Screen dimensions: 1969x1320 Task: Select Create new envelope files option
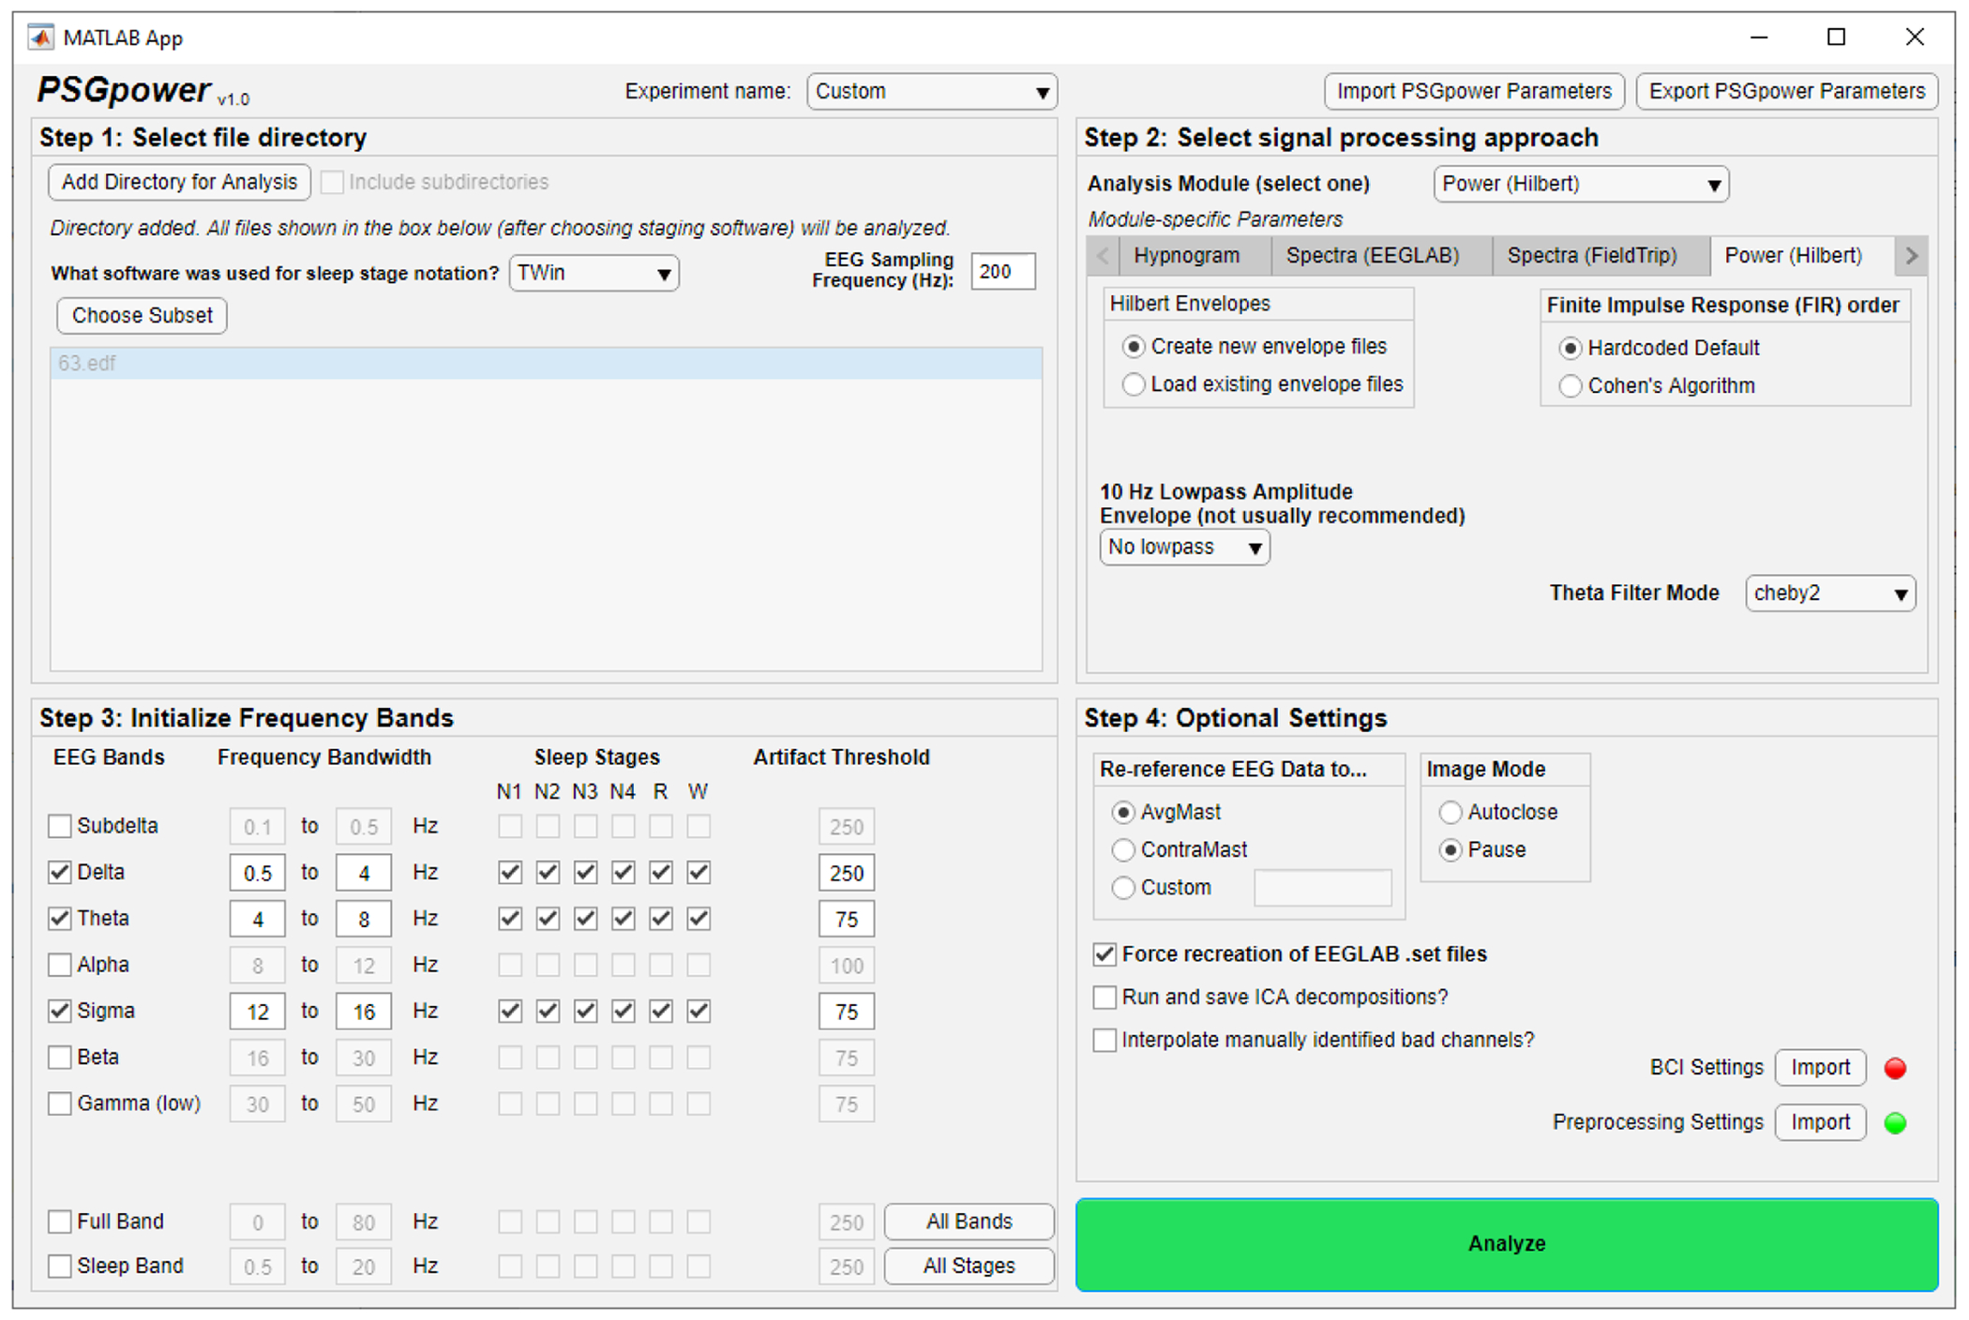1134,347
